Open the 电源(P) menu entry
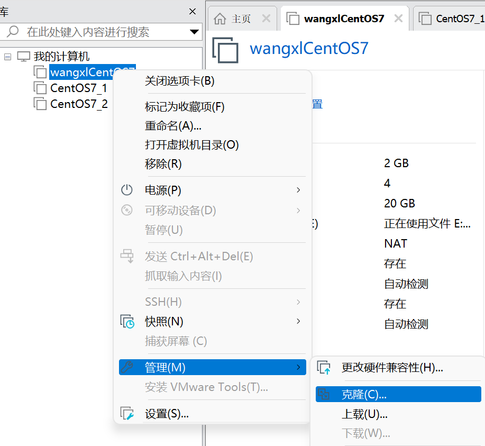The image size is (485, 446). (212, 190)
